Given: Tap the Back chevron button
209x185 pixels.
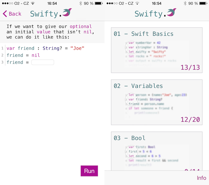Looking at the screenshot, I should pos(12,14).
